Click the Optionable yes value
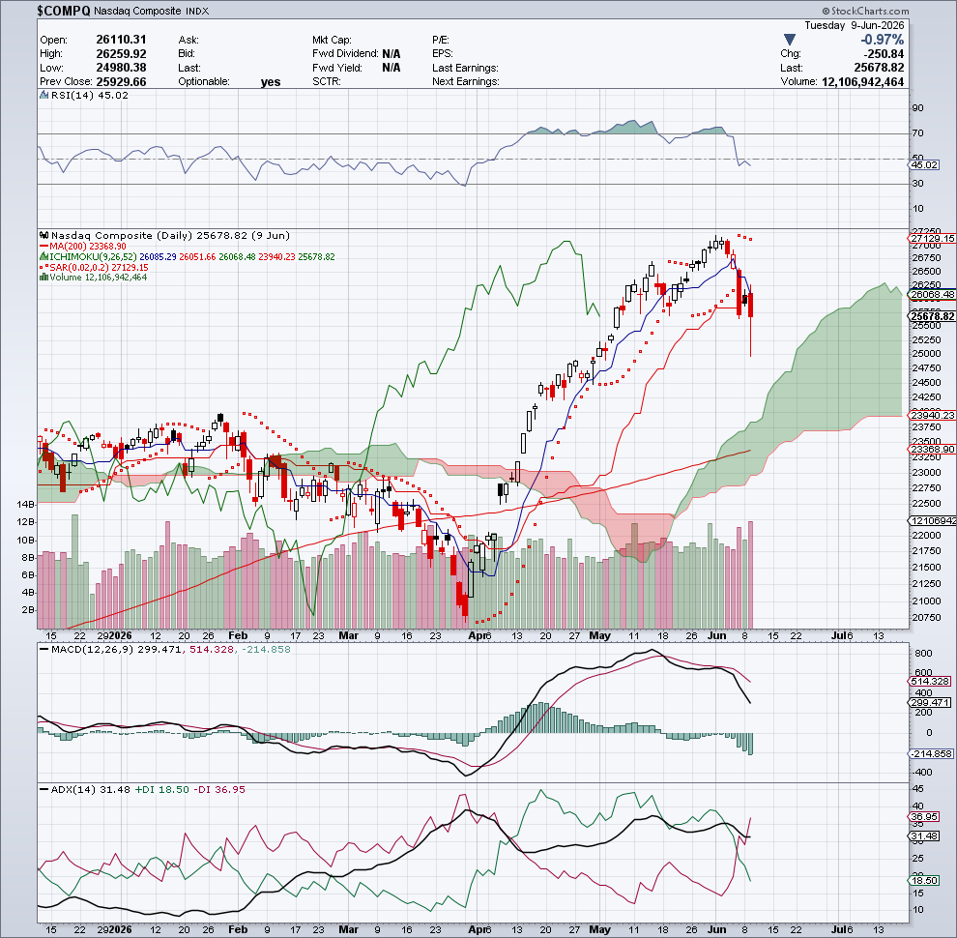Screen dimensions: 957x938 (x=271, y=82)
